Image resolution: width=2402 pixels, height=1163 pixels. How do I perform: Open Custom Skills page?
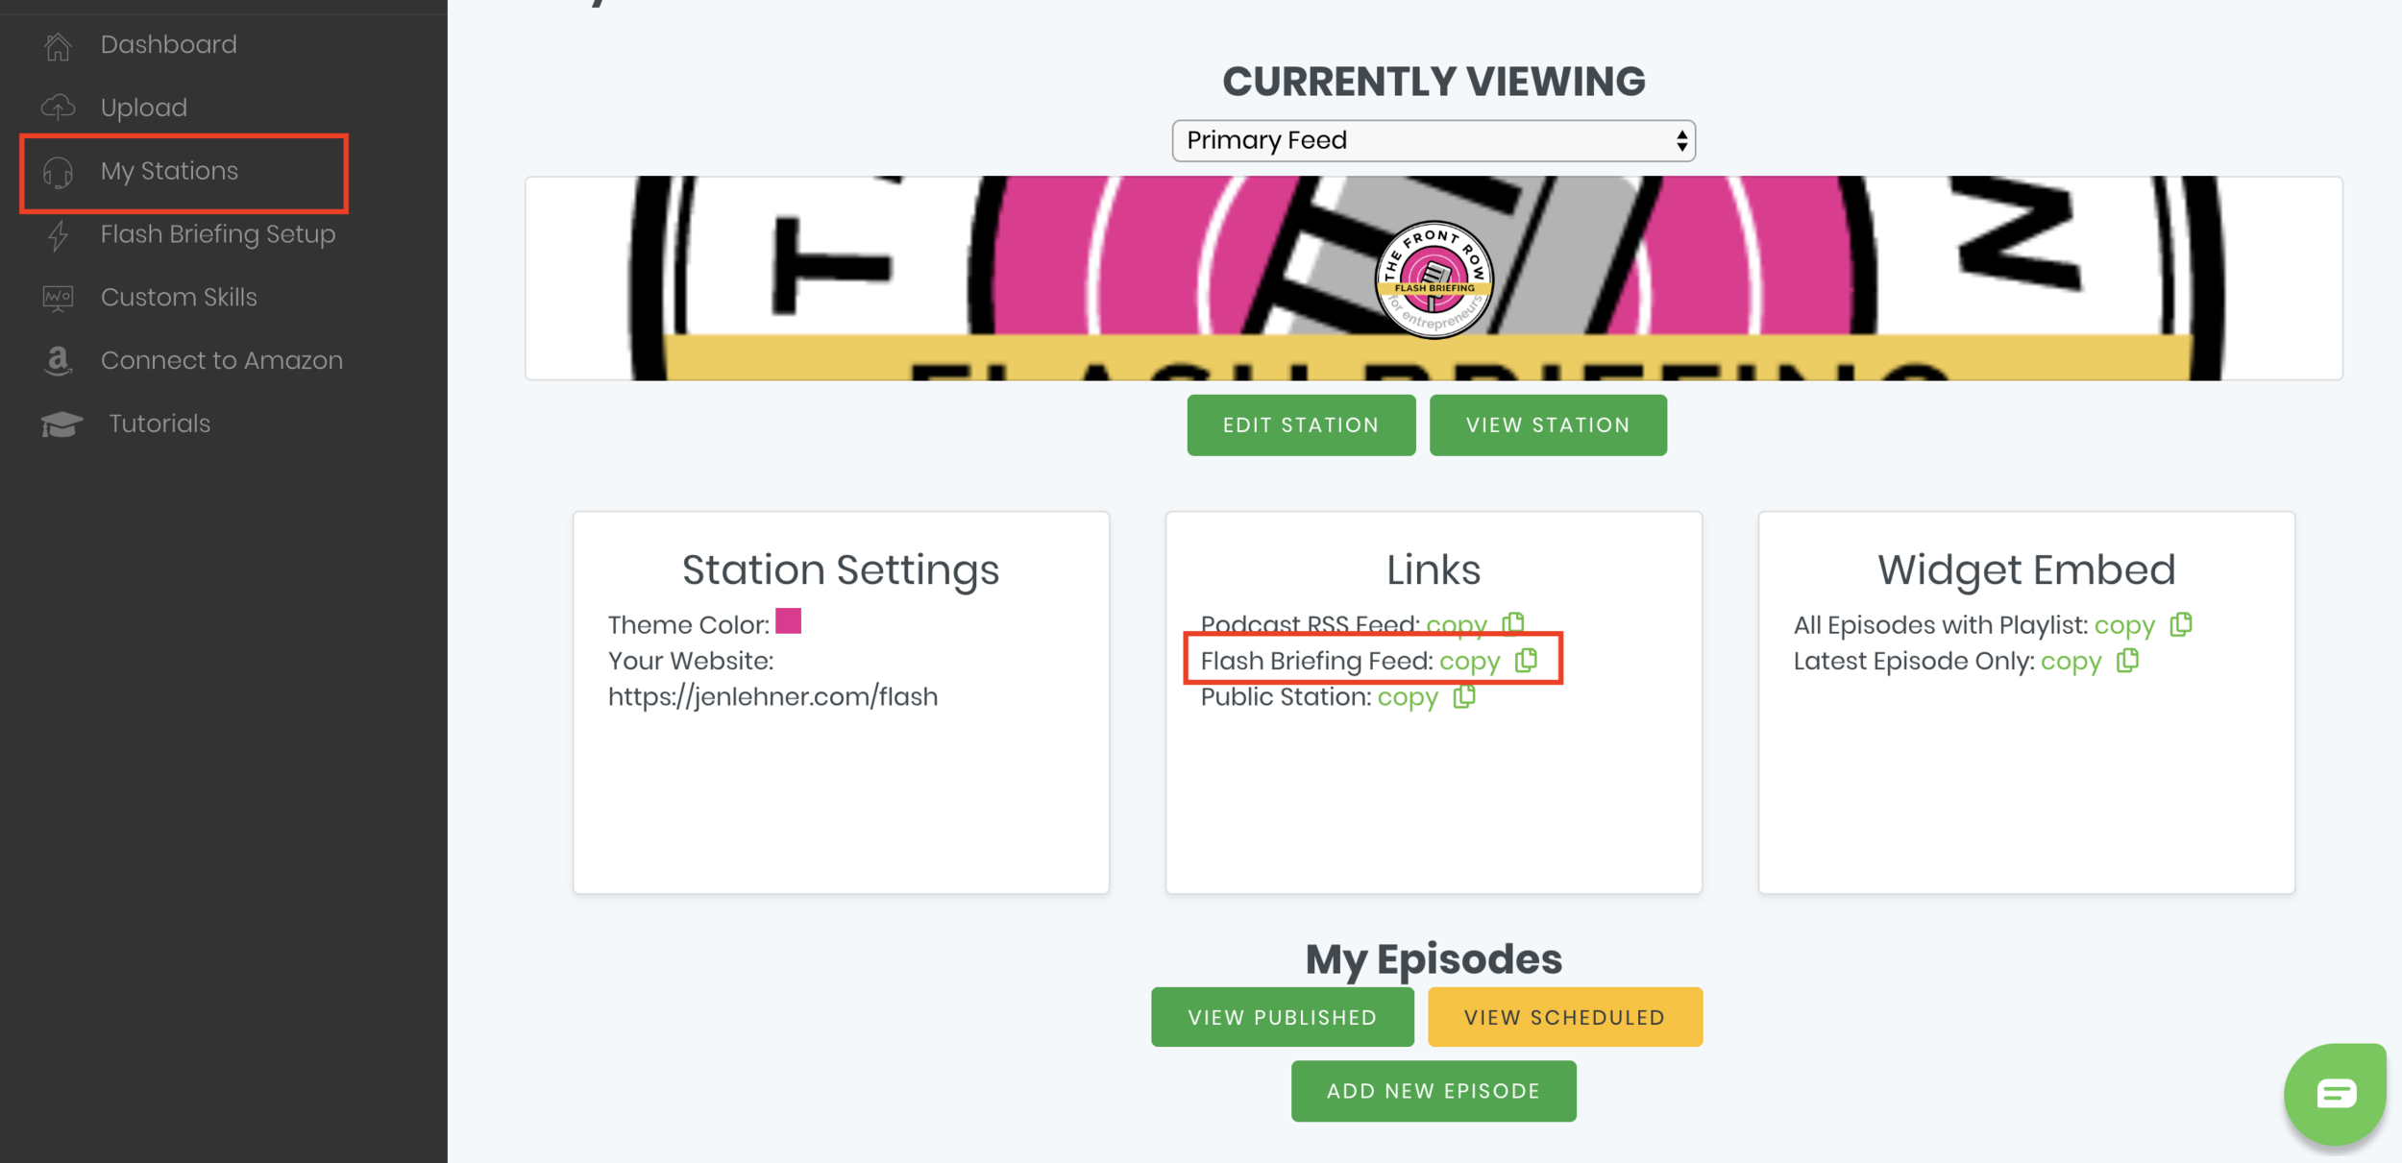[179, 298]
